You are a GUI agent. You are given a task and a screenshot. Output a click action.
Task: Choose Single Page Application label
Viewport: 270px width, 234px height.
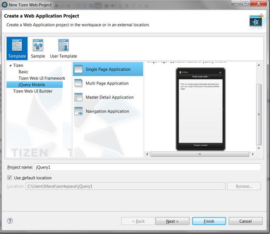pyautogui.click(x=108, y=69)
